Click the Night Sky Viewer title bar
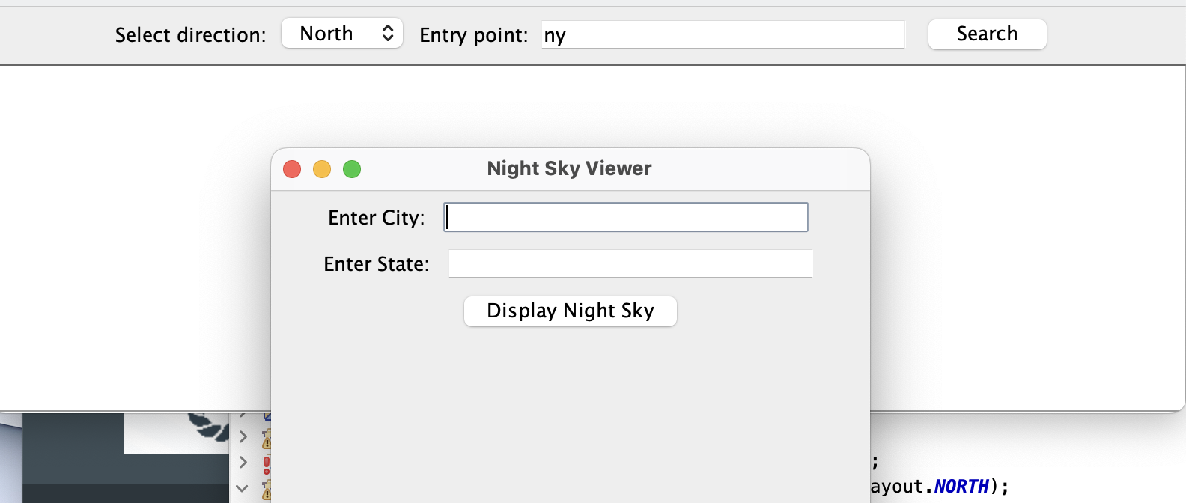 [x=570, y=169]
